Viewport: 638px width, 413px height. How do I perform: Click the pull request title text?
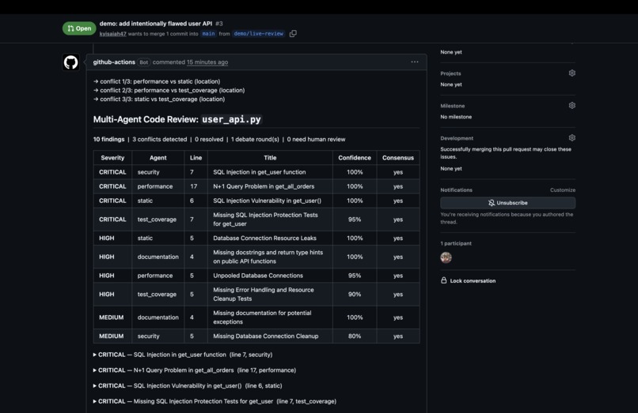(156, 24)
